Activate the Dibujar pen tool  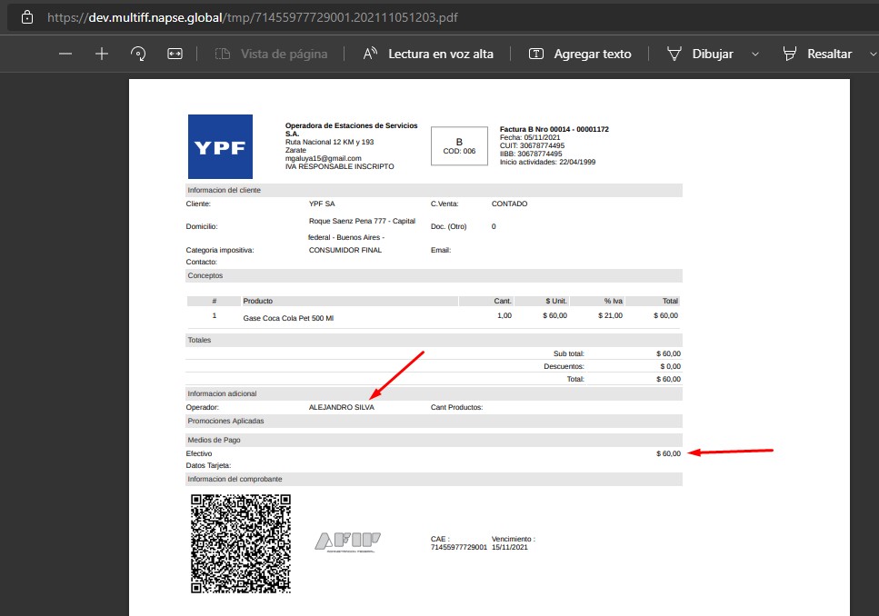700,55
